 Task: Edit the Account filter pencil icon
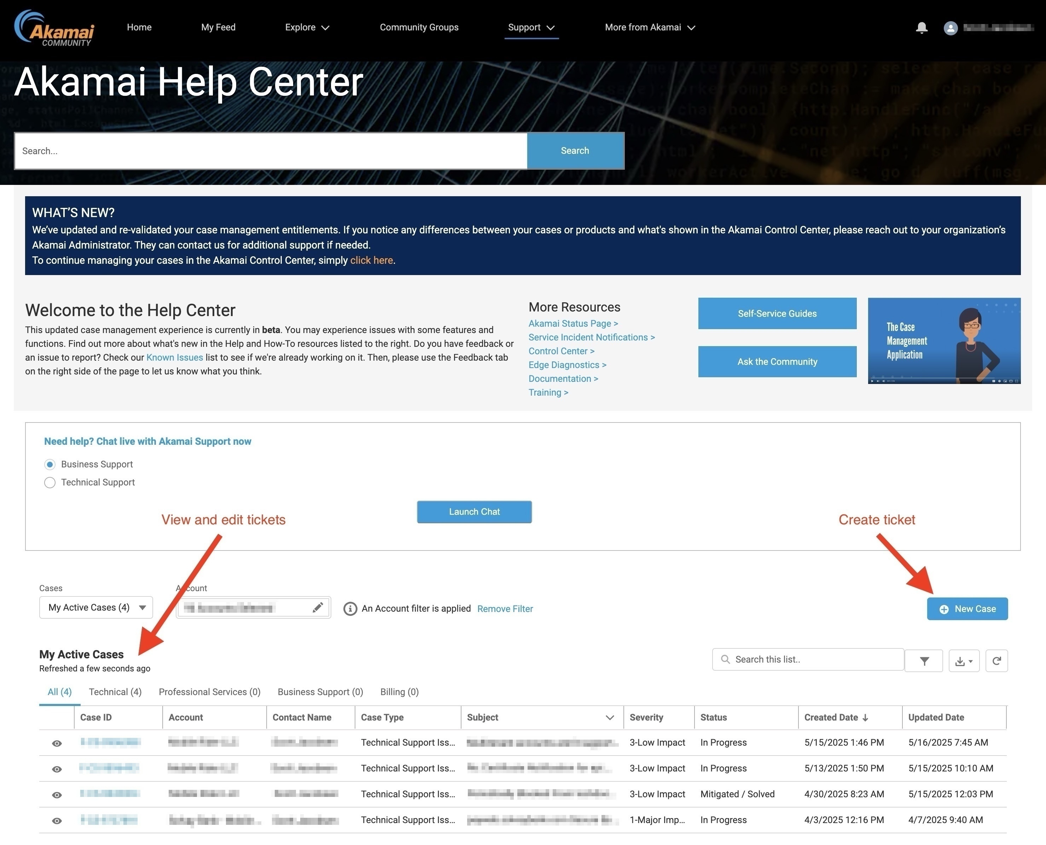318,607
